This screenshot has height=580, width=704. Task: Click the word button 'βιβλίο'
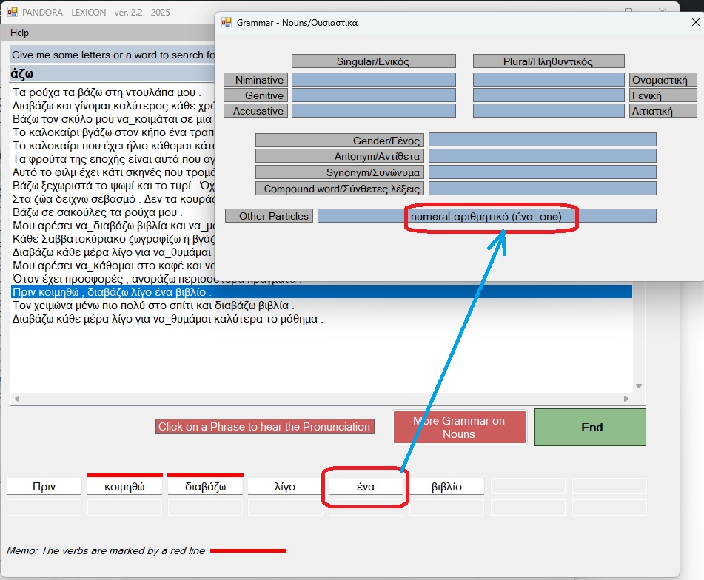[446, 486]
